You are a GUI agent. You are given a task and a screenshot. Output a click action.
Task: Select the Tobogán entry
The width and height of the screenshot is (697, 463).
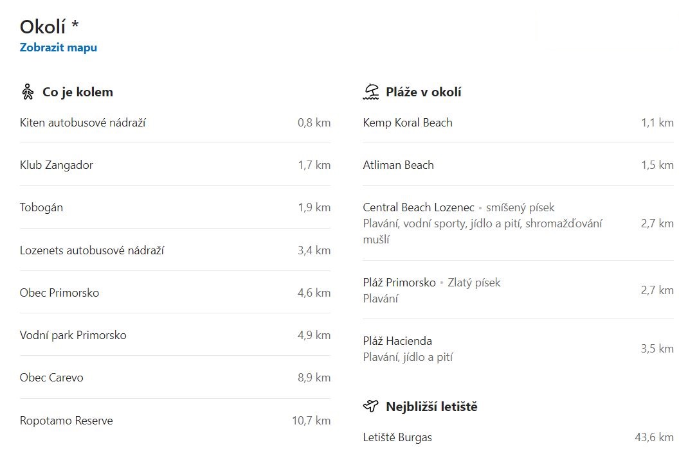[x=175, y=207]
